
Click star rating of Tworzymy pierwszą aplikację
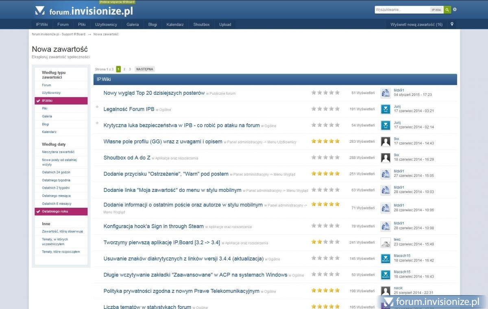(x=325, y=242)
